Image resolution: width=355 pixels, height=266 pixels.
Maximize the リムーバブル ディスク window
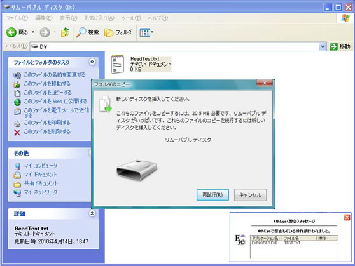tap(338, 8)
